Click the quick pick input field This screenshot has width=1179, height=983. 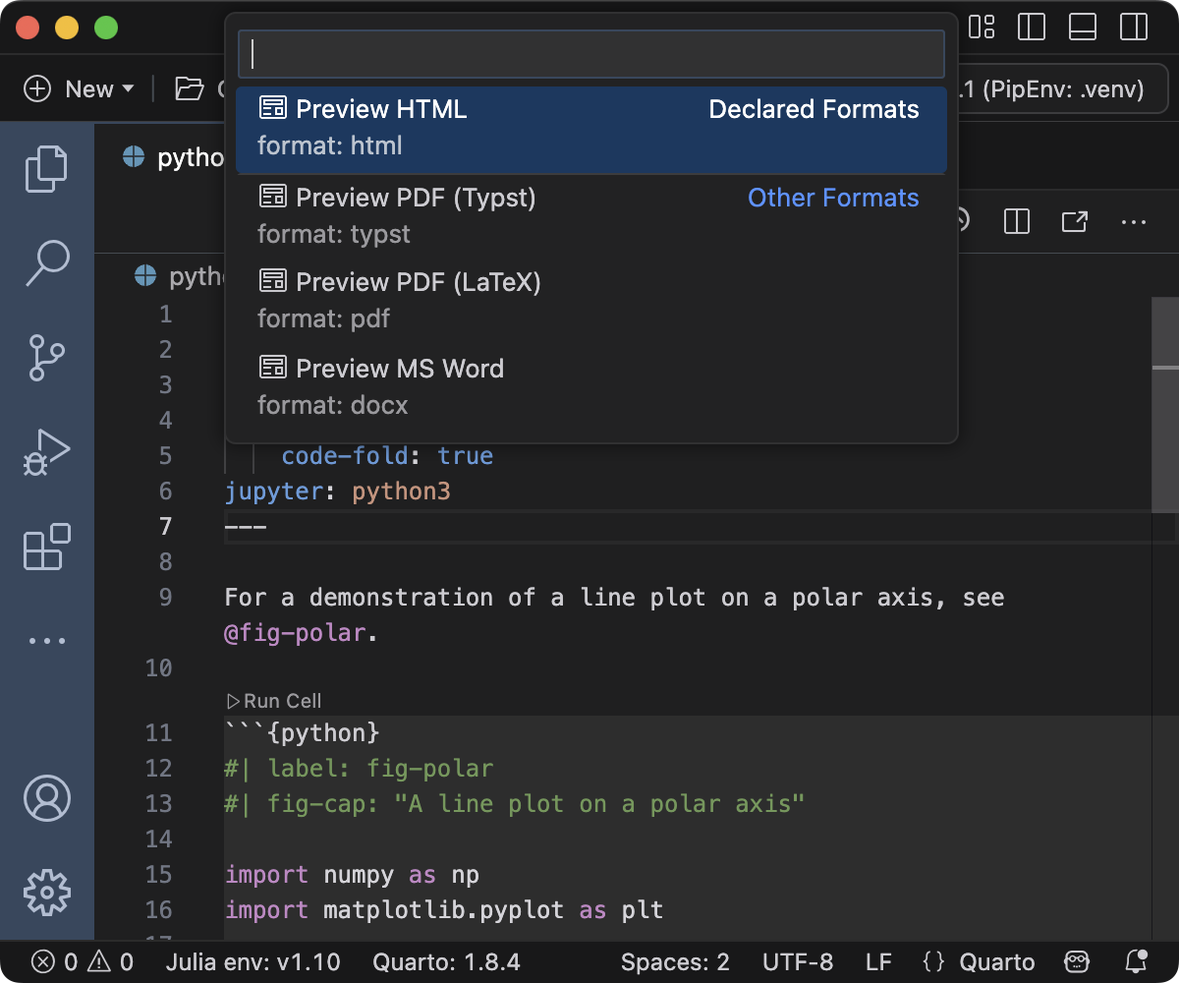click(x=589, y=53)
